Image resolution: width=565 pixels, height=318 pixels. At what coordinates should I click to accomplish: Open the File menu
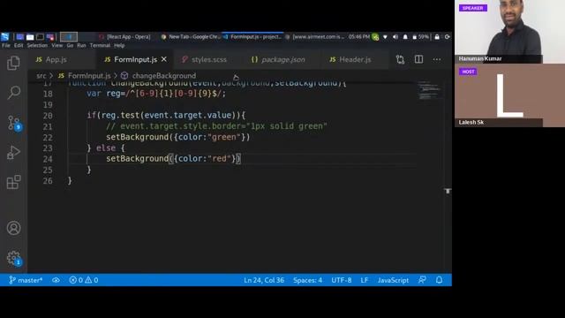[6, 45]
